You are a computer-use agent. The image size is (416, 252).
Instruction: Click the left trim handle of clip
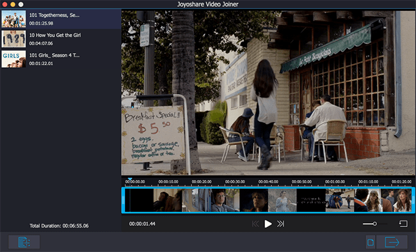(x=124, y=200)
